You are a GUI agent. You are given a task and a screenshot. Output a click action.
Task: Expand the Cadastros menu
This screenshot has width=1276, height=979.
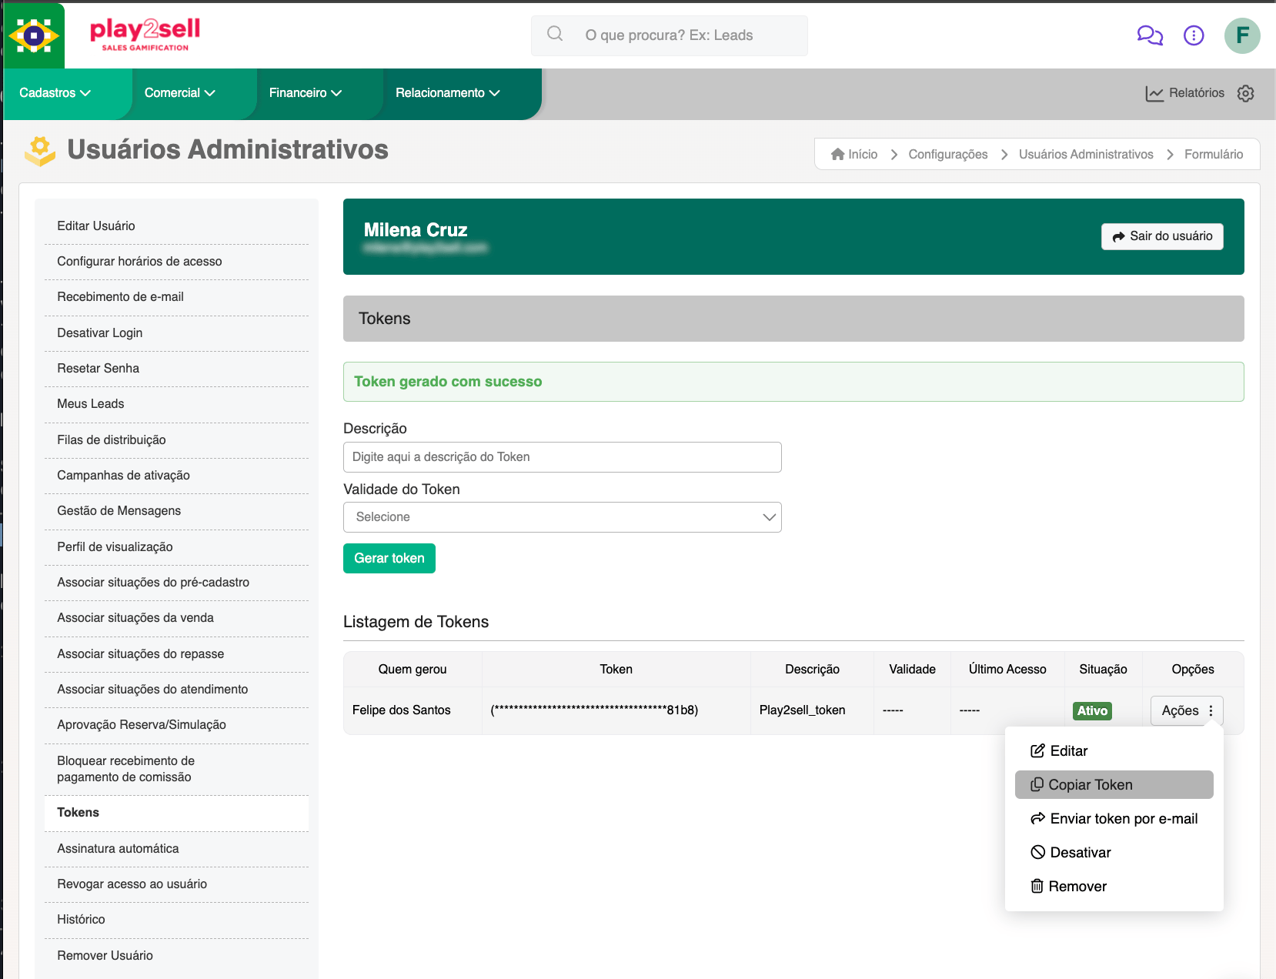click(x=55, y=93)
